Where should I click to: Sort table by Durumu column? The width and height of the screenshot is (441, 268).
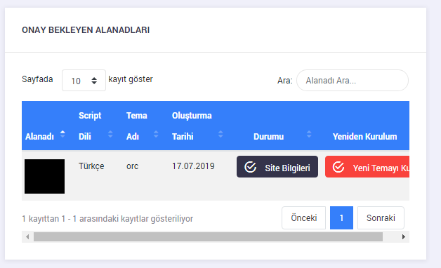coord(277,126)
